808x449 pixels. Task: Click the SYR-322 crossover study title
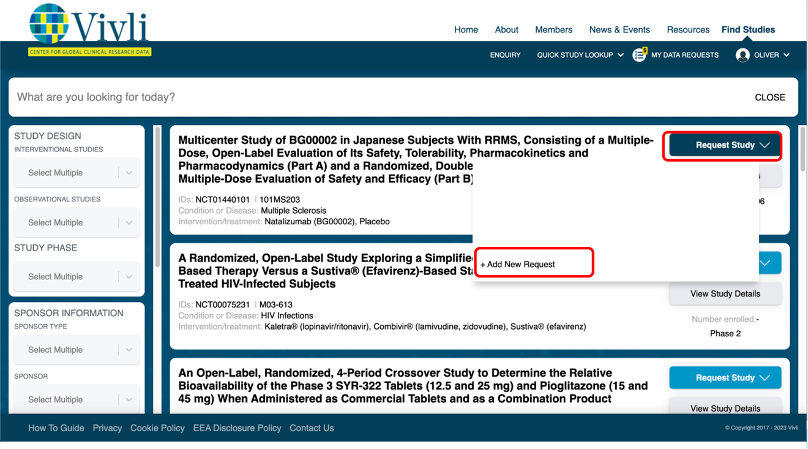point(413,386)
